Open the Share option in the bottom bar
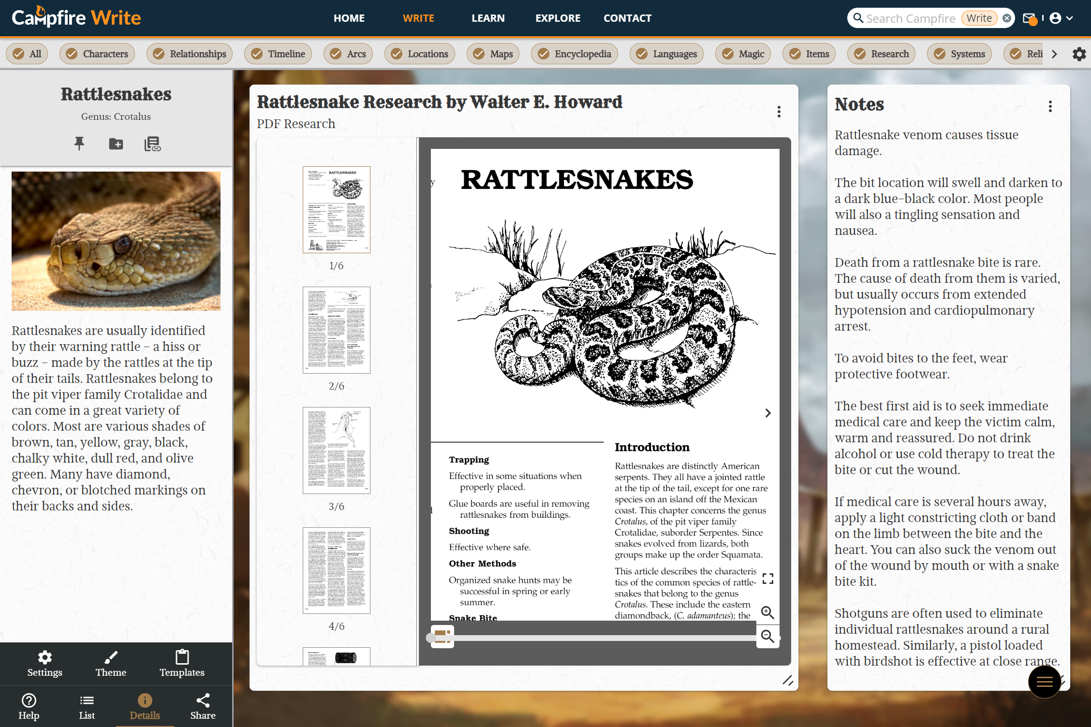This screenshot has height=727, width=1091. pos(203,706)
